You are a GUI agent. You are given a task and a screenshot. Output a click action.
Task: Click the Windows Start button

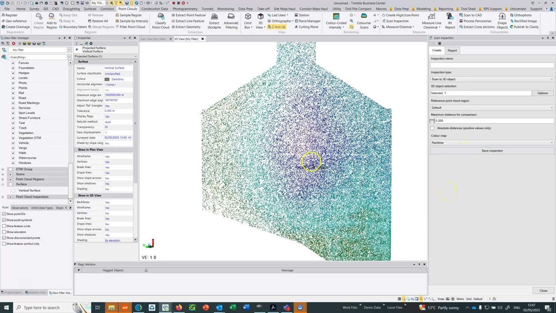point(6,308)
